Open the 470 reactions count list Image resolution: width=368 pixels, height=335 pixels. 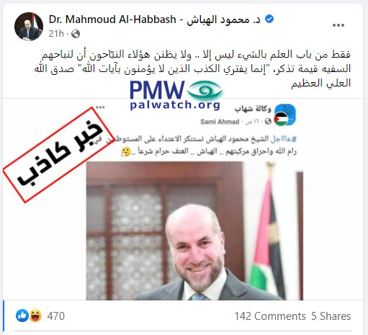coord(56,316)
